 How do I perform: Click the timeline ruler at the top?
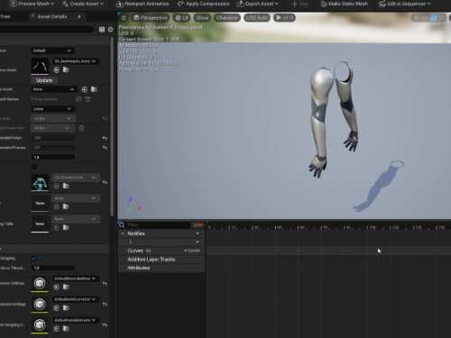coord(329,227)
